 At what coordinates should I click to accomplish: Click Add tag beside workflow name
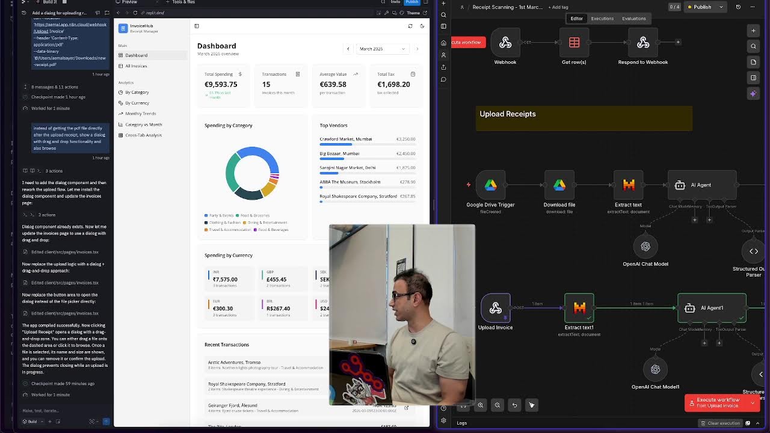pyautogui.click(x=558, y=7)
